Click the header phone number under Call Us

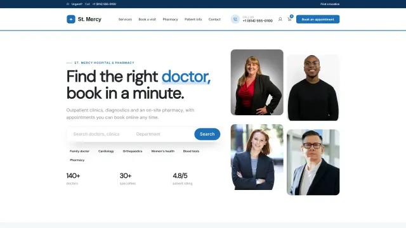[258, 21]
